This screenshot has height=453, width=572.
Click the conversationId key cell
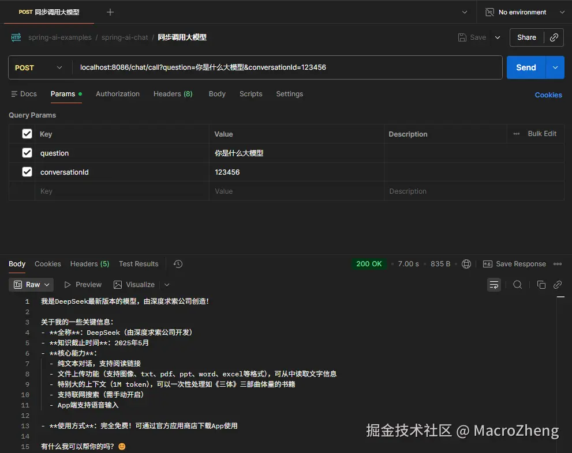tap(122, 172)
